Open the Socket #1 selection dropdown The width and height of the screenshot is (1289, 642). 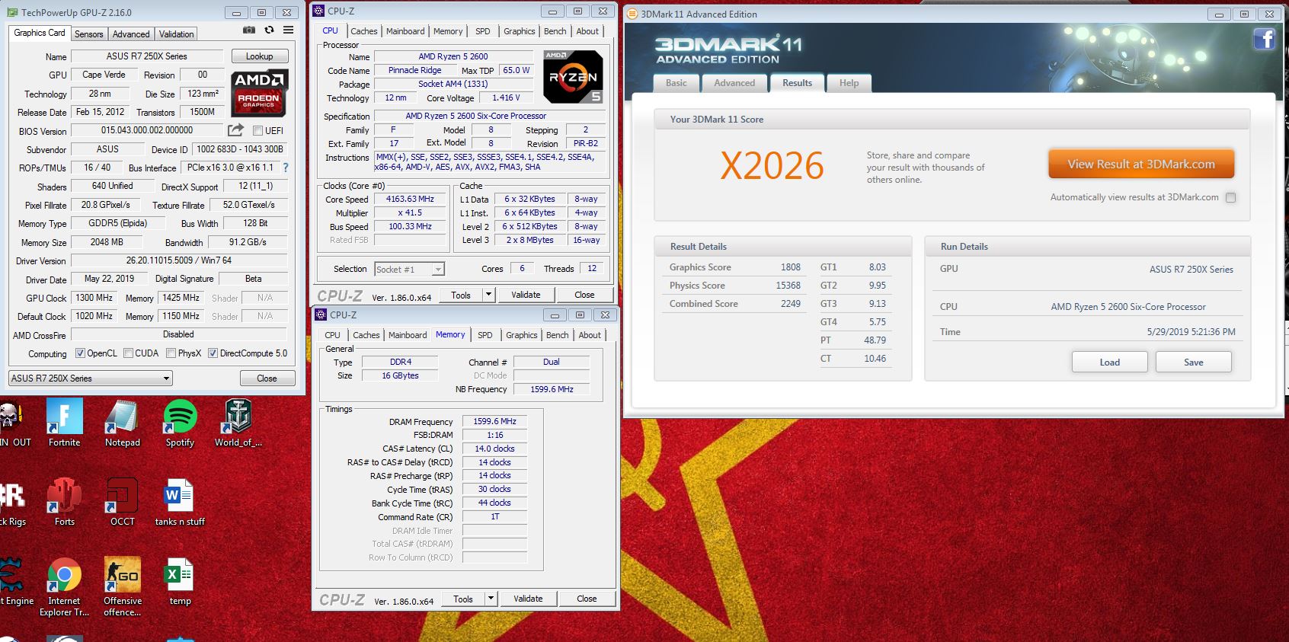[x=409, y=269]
